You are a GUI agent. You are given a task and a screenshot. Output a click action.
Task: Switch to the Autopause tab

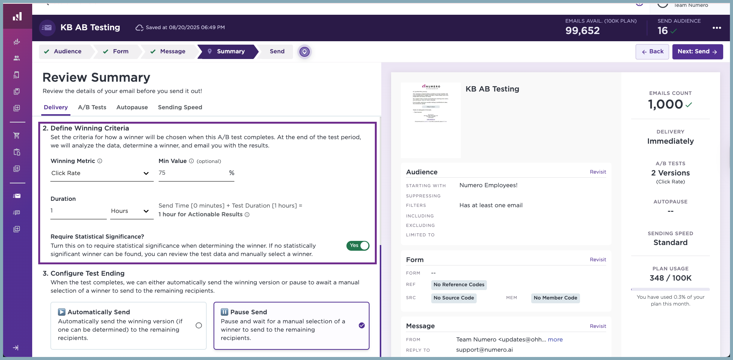tap(132, 107)
